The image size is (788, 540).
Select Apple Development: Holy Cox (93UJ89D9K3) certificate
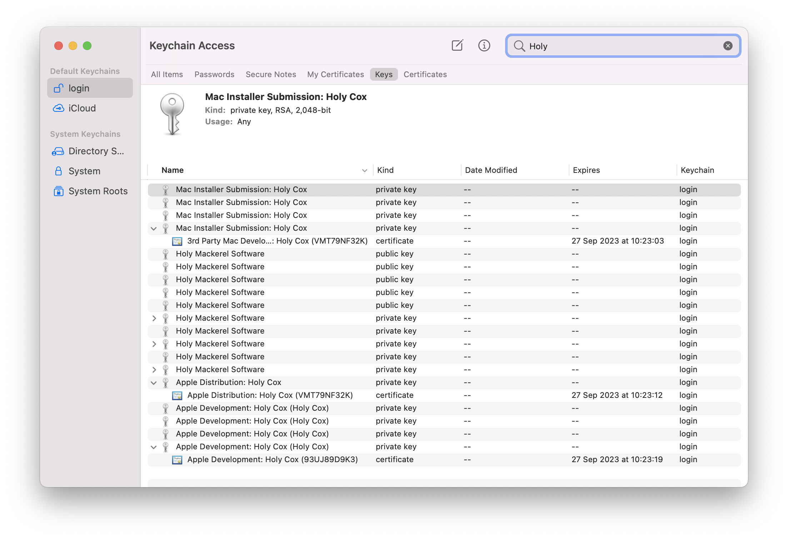[444, 460]
